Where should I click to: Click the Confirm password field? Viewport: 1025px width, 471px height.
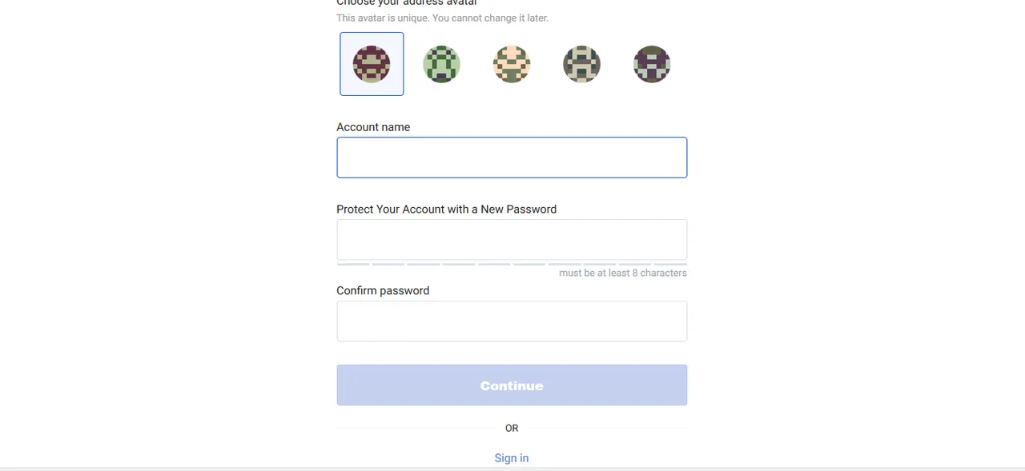point(512,321)
